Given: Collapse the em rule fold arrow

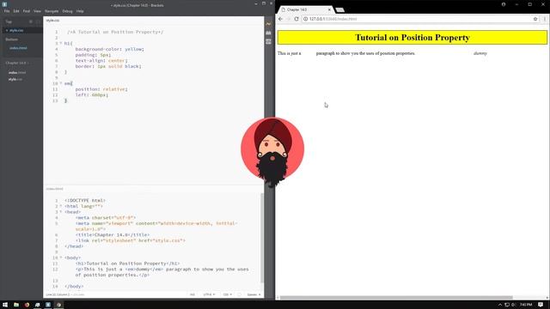Looking at the screenshot, I should click(x=61, y=83).
